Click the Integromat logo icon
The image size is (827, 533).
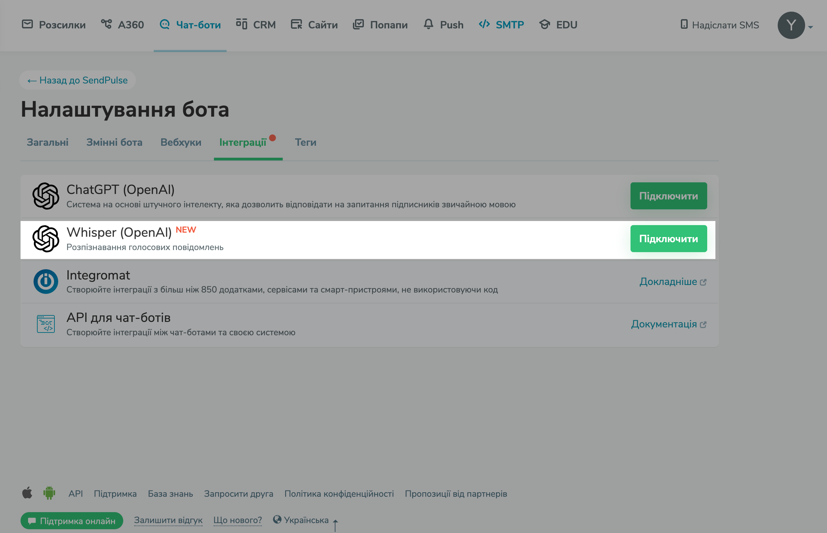46,282
